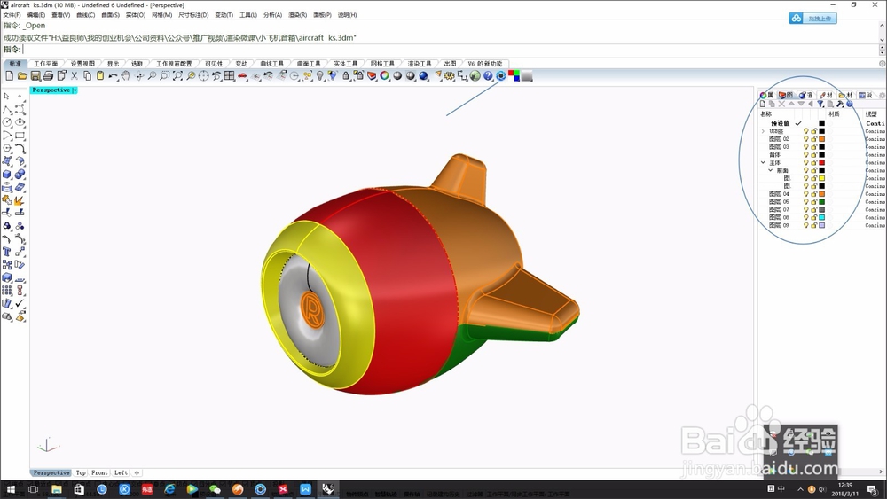Toggle visibility bulb of 主体 layer

[x=806, y=163]
